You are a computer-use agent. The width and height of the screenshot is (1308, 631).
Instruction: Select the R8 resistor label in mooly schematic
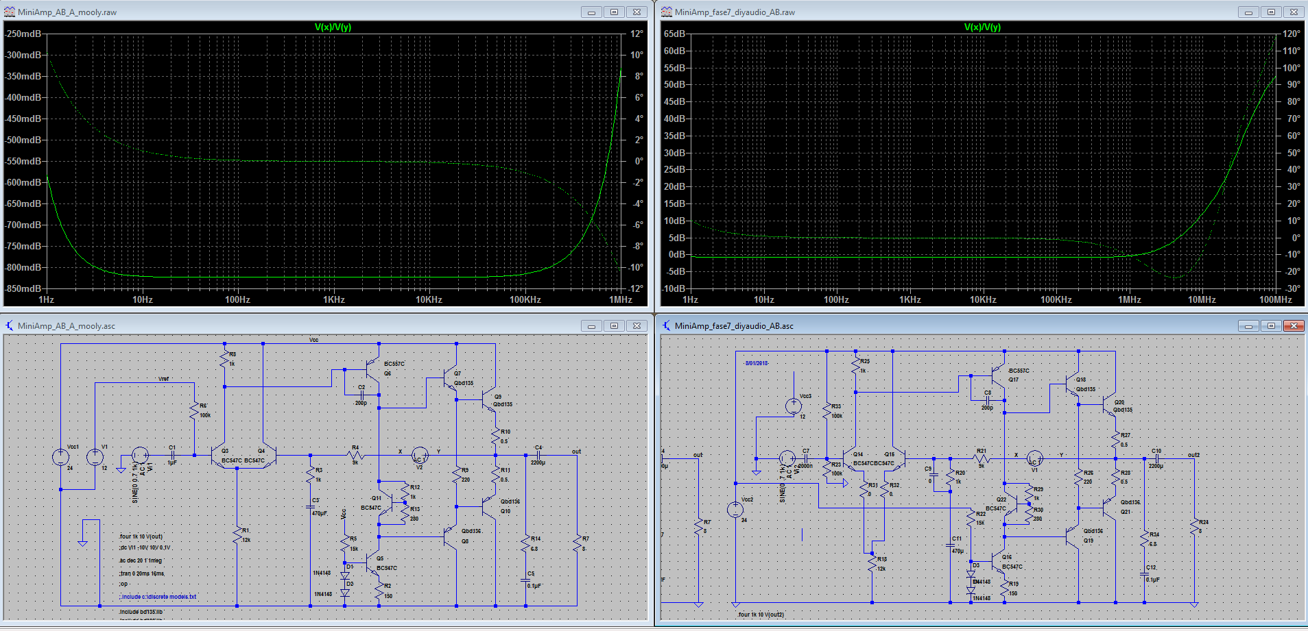(x=233, y=354)
